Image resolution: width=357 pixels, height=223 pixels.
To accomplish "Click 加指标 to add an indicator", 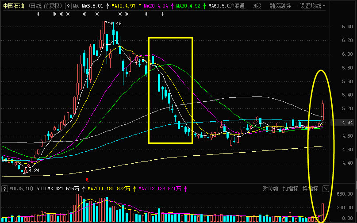I will click(290, 189).
